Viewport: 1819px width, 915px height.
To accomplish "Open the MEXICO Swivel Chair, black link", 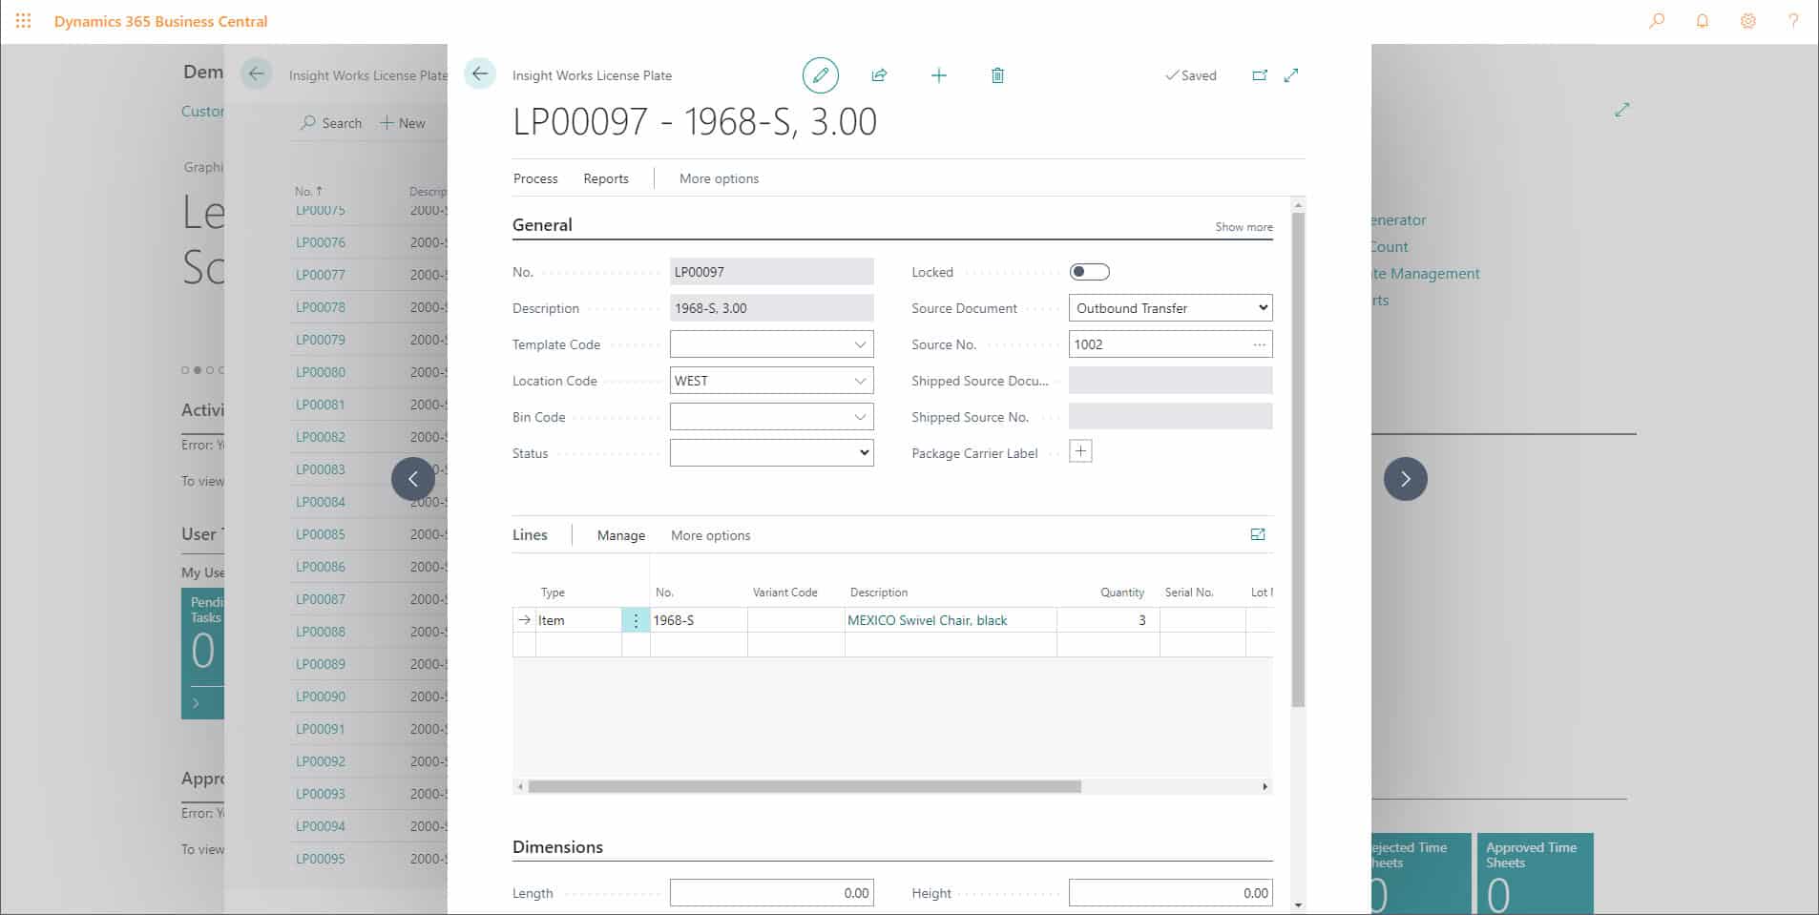I will pos(927,620).
